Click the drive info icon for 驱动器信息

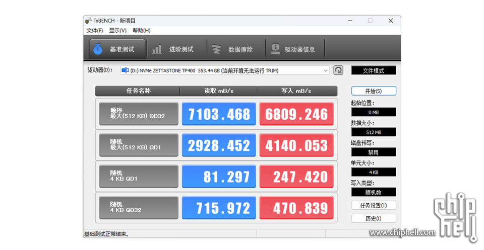275,49
